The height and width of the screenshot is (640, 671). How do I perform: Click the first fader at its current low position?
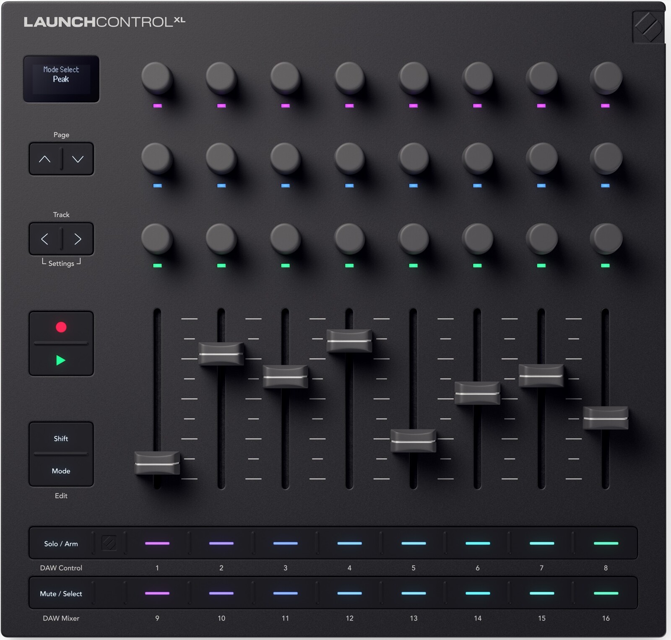(x=158, y=462)
